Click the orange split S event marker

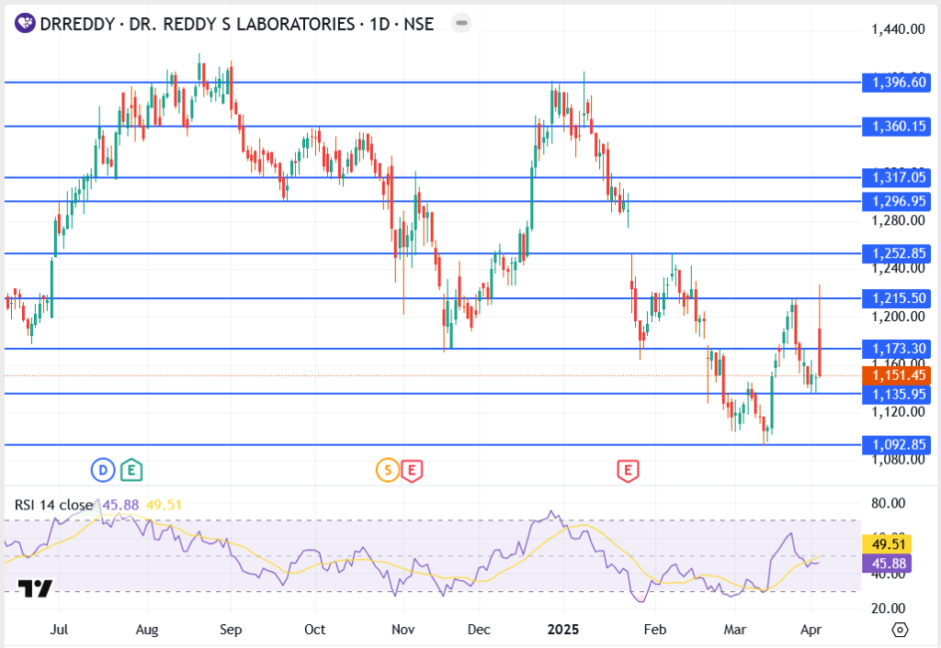coord(387,471)
